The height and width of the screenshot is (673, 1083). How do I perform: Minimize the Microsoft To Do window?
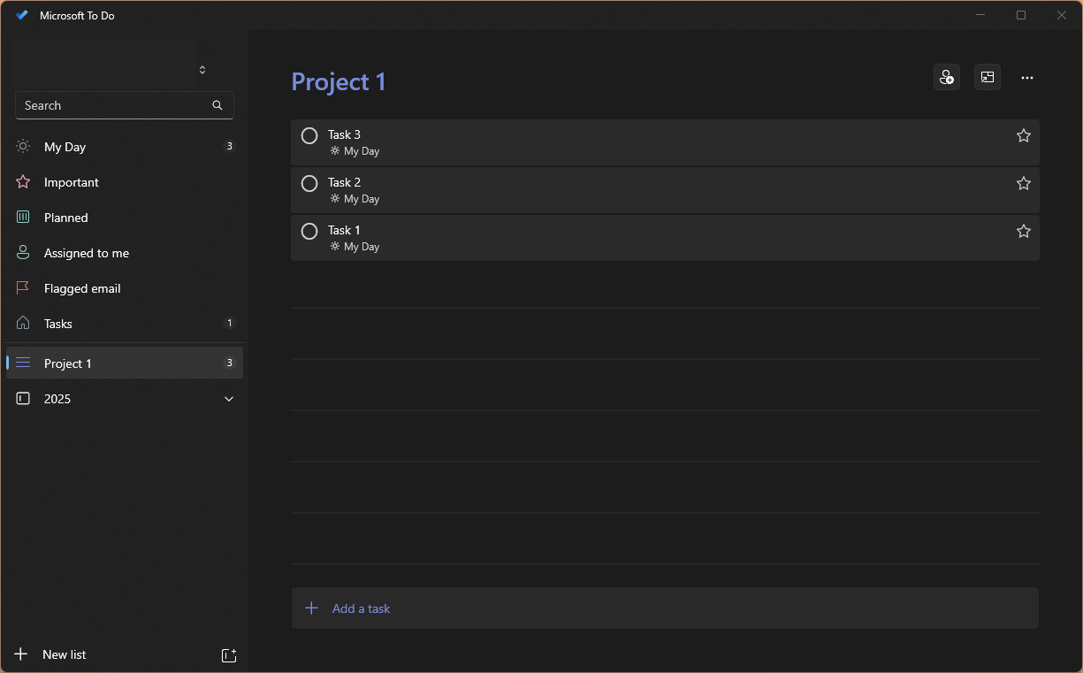pyautogui.click(x=980, y=15)
